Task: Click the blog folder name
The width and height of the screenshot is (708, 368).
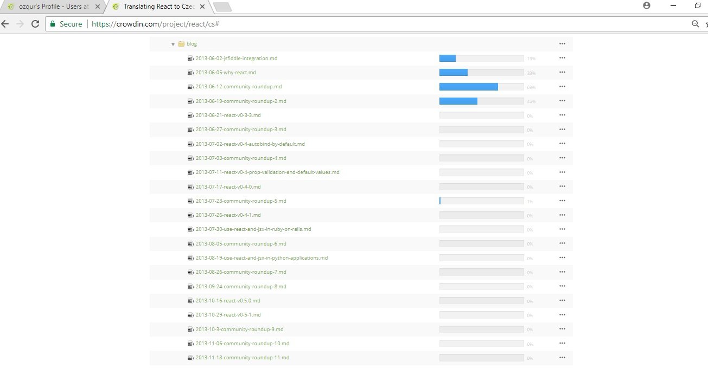Action: pos(192,44)
